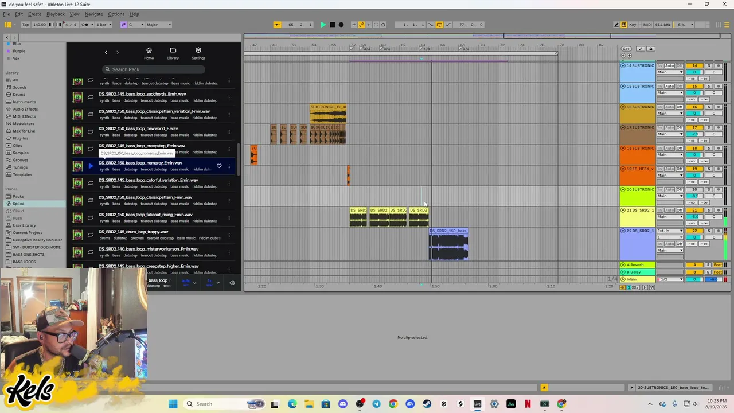Play the DS_SRD2_150_bass_loop_nomercy_Emin sample
This screenshot has height=413, width=734.
click(90, 166)
